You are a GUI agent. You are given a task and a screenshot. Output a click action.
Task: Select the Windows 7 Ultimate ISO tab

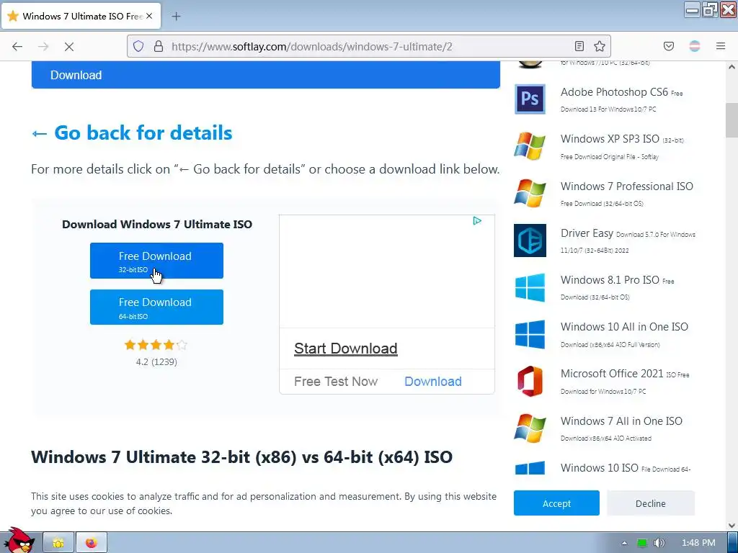tap(81, 16)
